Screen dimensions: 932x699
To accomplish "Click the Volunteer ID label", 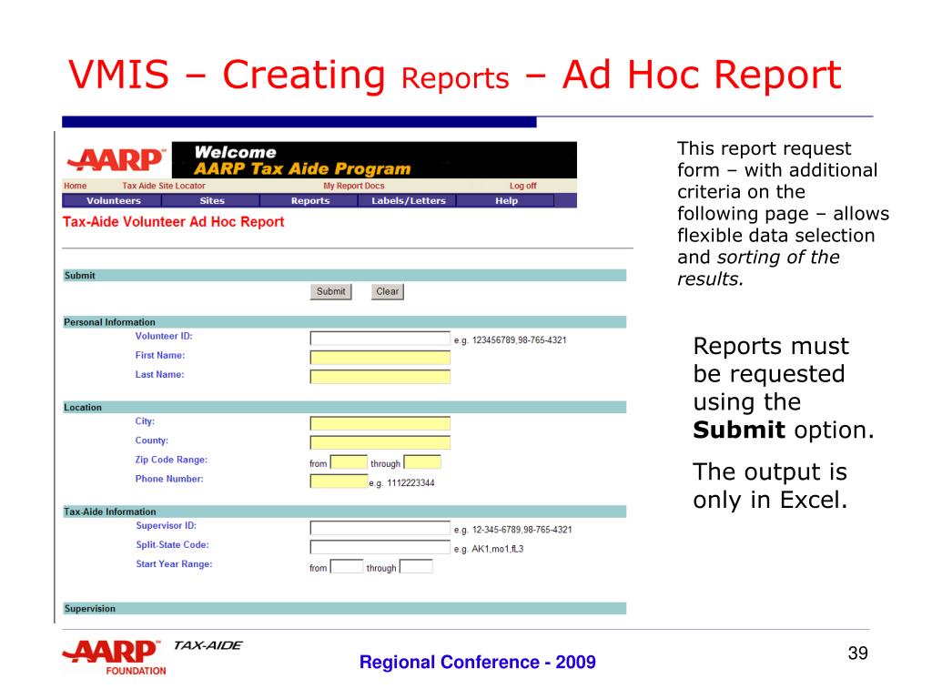I will 164,336.
